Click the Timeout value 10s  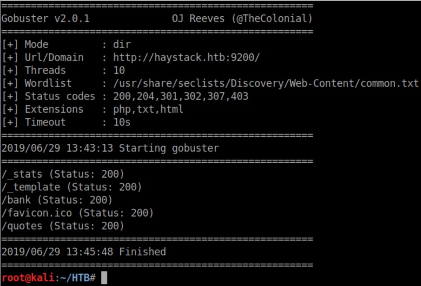[122, 122]
